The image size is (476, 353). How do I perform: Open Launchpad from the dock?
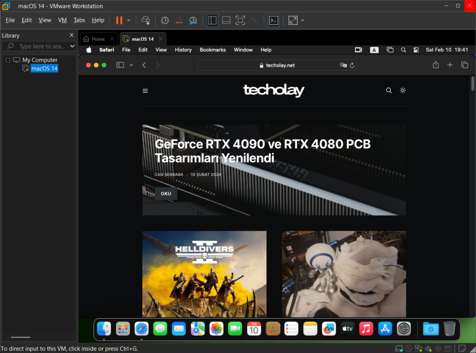(123, 329)
